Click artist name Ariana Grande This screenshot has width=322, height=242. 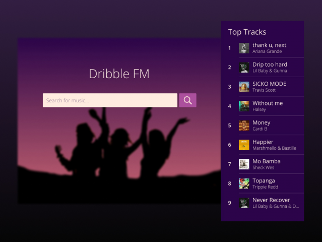(x=267, y=51)
